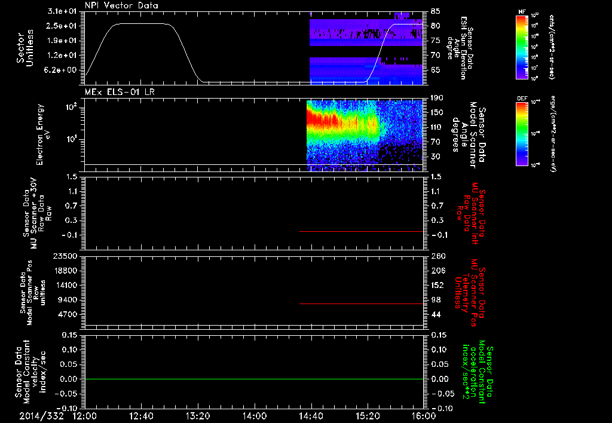Click the 9400 scanner position tick label
Image resolution: width=612 pixels, height=423 pixels.
tap(68, 300)
